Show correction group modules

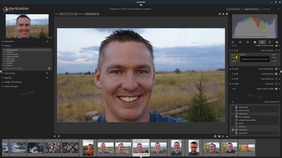point(270,42)
